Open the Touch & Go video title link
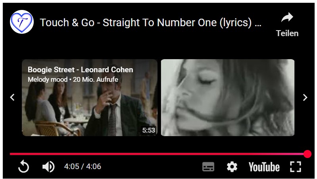This screenshot has height=179, width=317. point(151,23)
